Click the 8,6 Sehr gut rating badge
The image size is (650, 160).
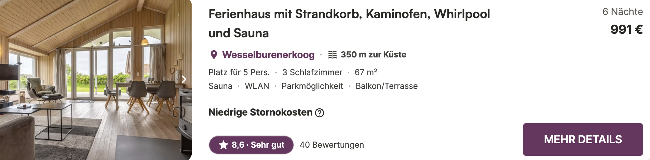[251, 145]
